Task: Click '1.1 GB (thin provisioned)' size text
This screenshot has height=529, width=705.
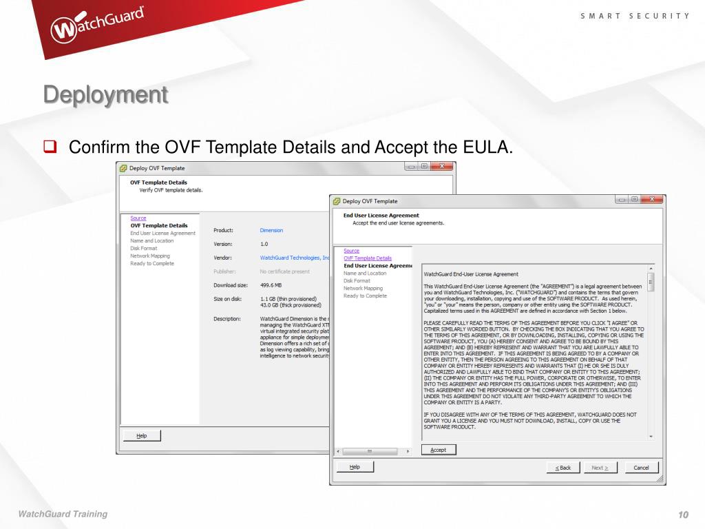Action: coord(288,299)
